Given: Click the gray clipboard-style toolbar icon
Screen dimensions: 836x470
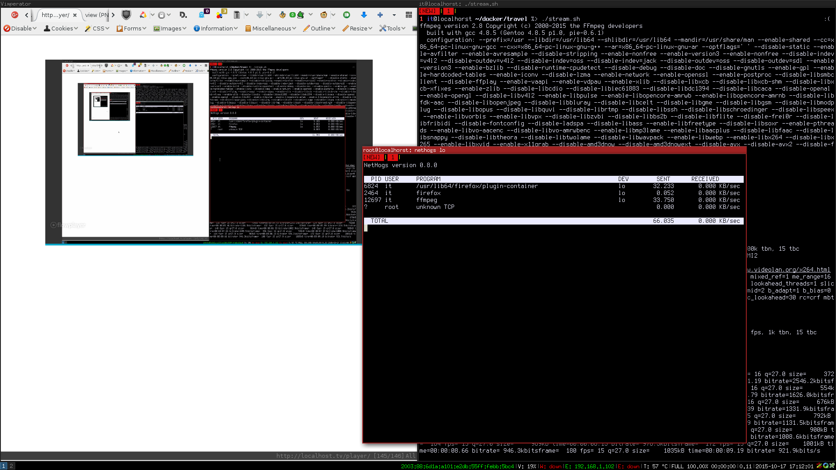Looking at the screenshot, I should 237,15.
